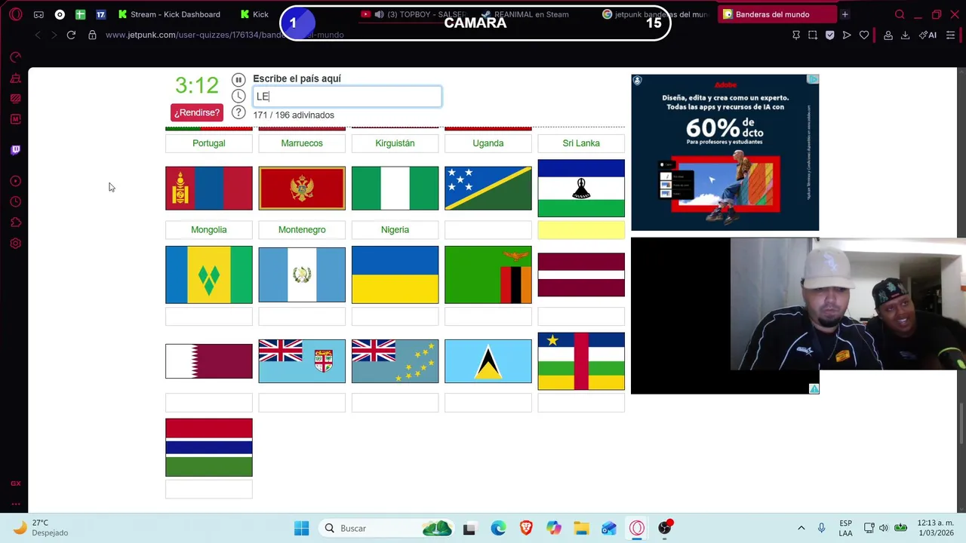This screenshot has height=543, width=966.
Task: Open the sidebar settings gear
Action: [16, 244]
